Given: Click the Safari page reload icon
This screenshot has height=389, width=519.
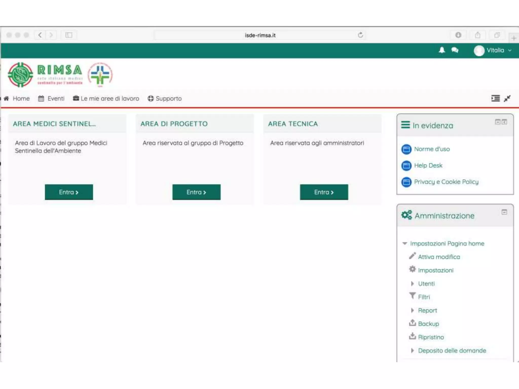Looking at the screenshot, I should pos(360,35).
